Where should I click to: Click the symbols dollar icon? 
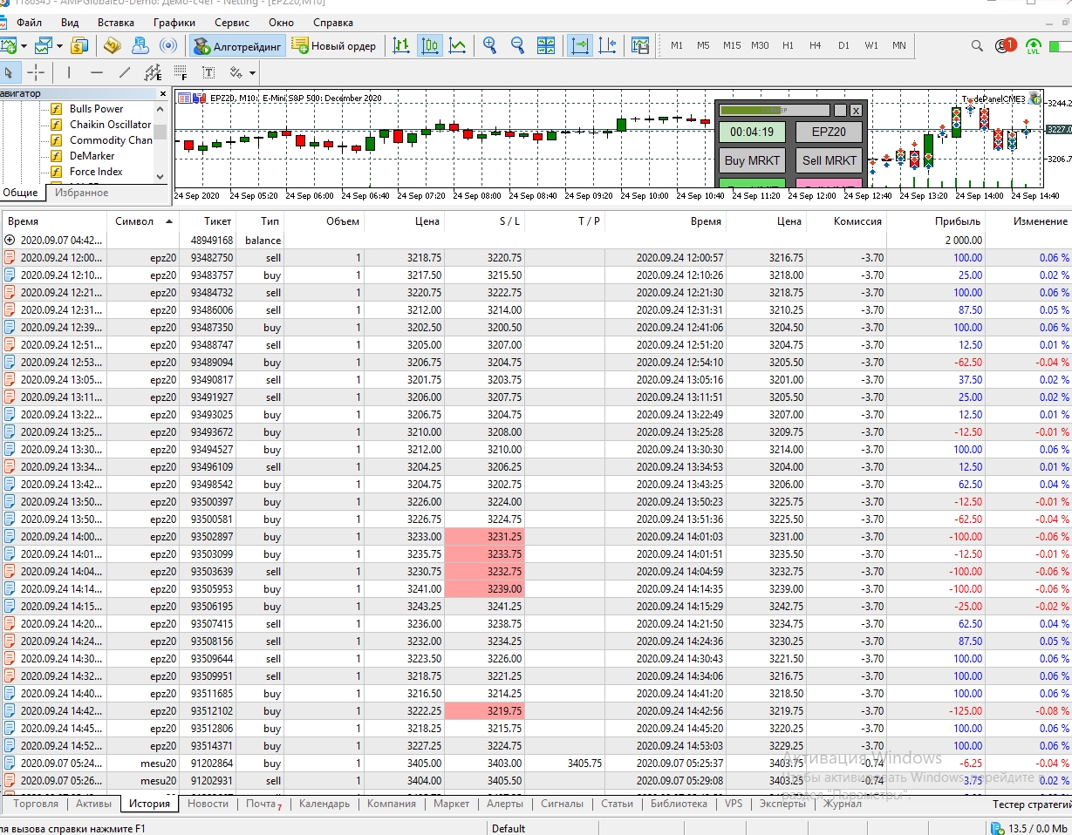click(79, 45)
